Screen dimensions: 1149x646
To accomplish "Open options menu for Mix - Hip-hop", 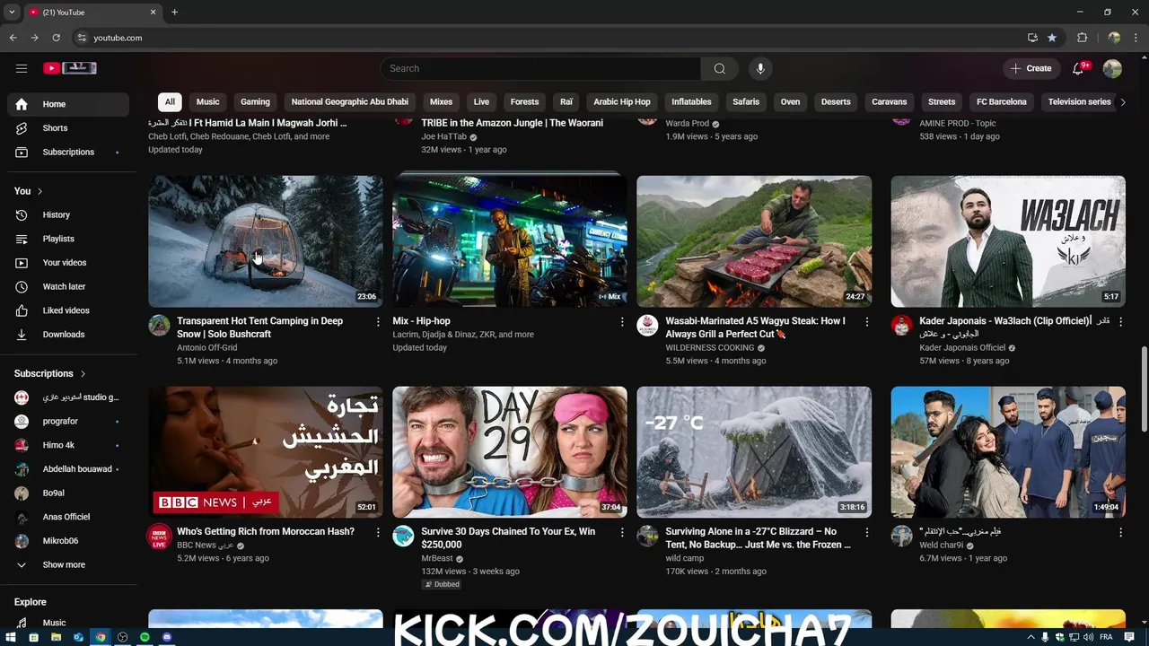I will [622, 321].
